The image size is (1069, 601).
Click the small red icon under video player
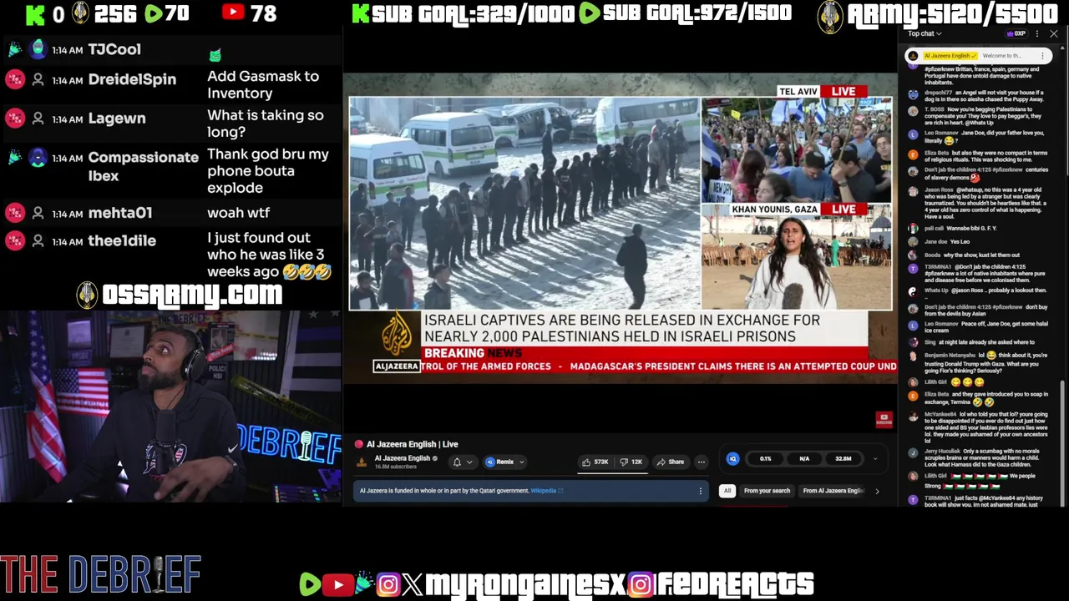884,420
